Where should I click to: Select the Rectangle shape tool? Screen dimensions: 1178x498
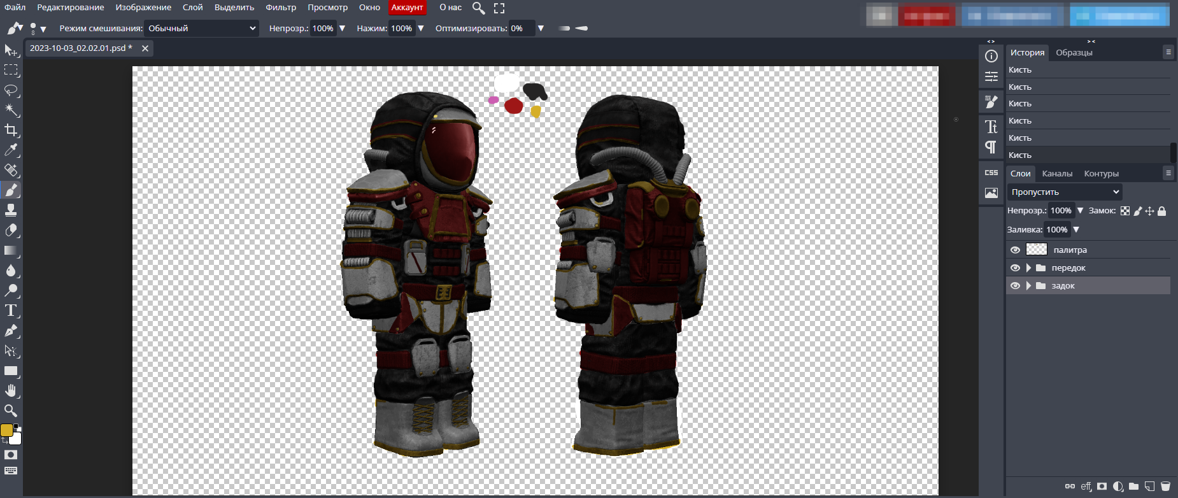(11, 371)
